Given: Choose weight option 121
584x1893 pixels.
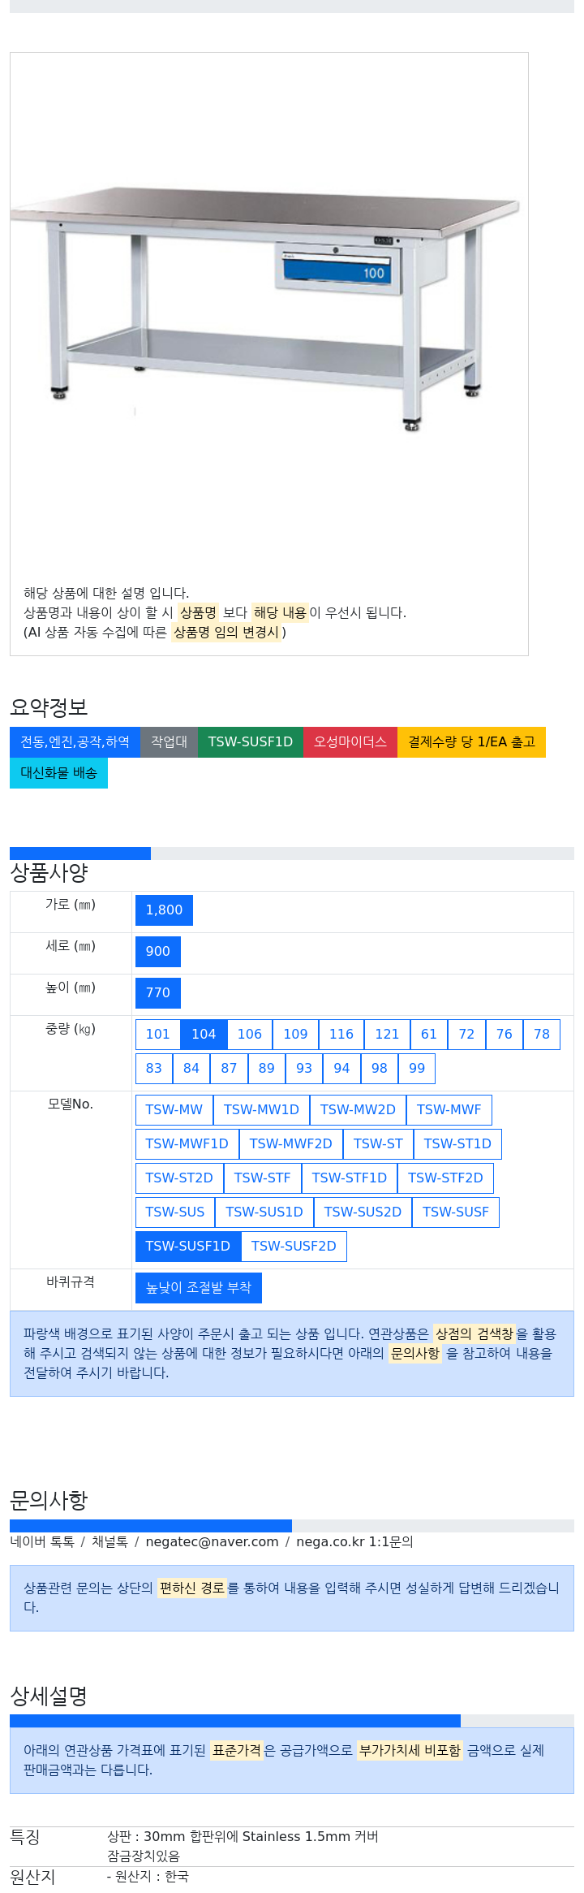Looking at the screenshot, I should tap(387, 1034).
